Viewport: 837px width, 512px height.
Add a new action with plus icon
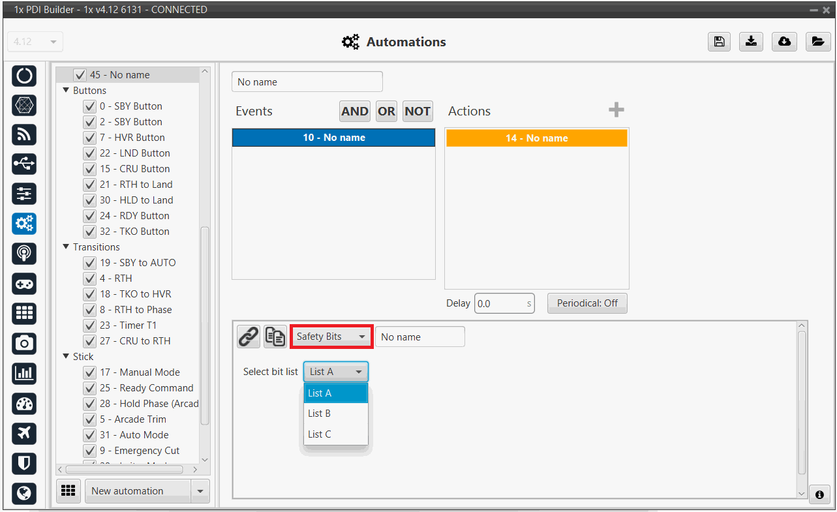pyautogui.click(x=616, y=110)
